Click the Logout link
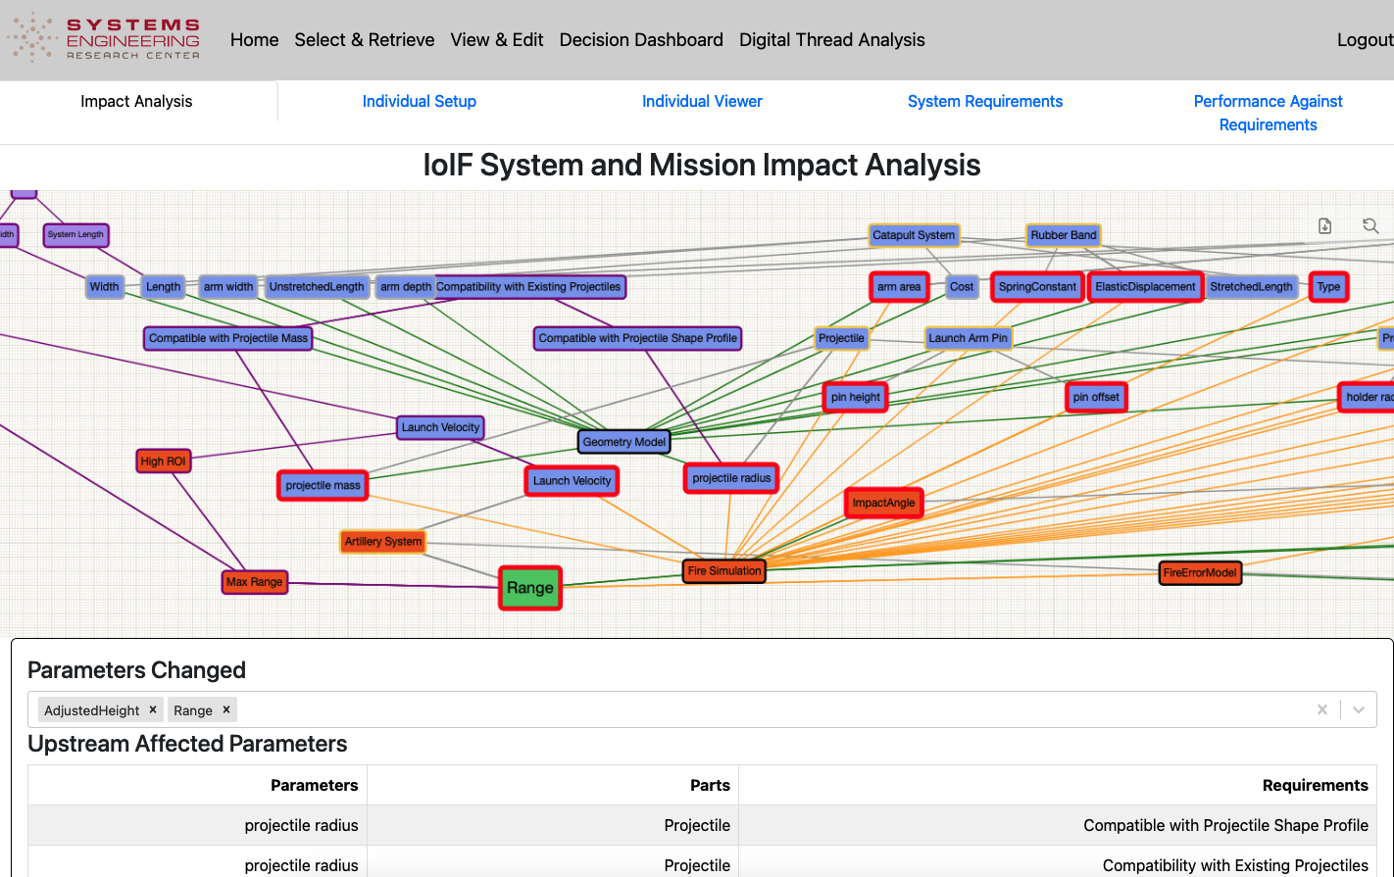 (x=1365, y=40)
